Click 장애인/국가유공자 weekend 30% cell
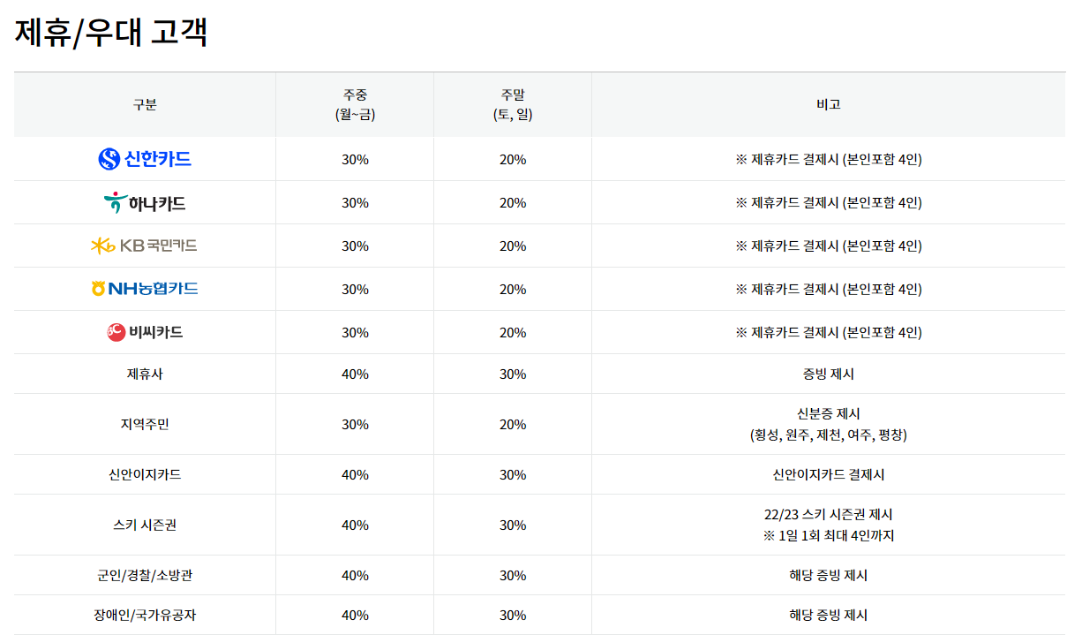Viewport: 1082px width, 635px height. 513,615
